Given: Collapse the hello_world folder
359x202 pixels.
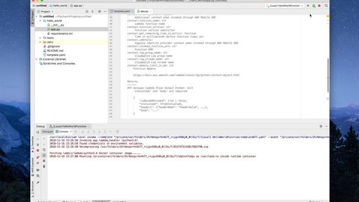Looking at the screenshot, I should point(40,21).
